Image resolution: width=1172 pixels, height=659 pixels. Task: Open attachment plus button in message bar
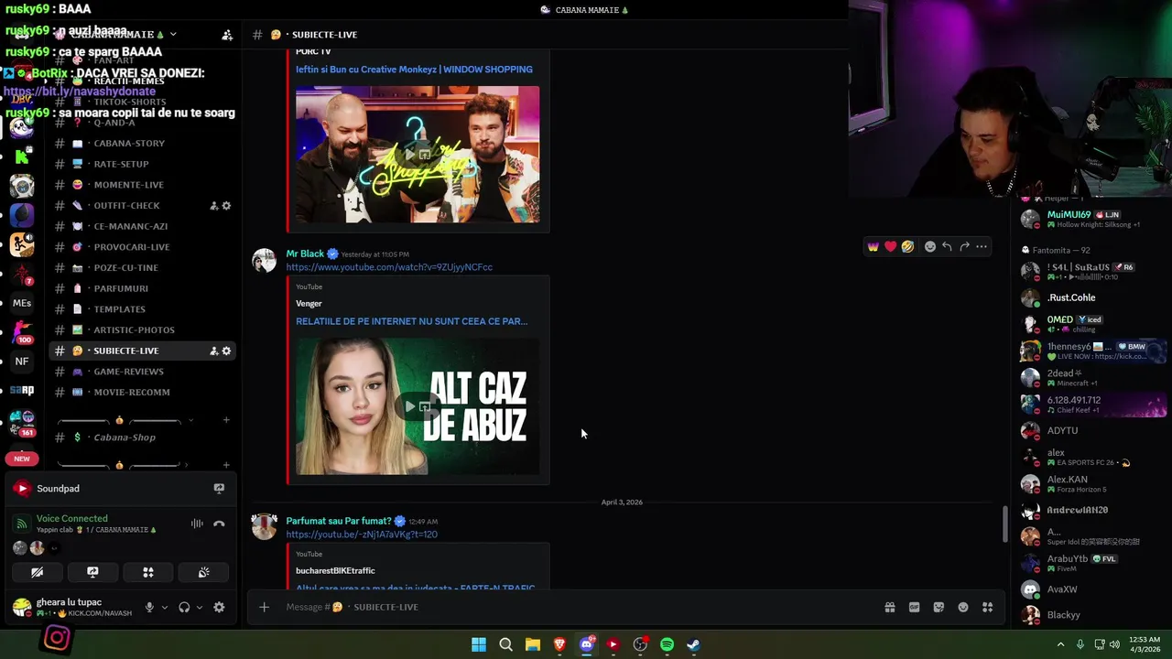264,607
